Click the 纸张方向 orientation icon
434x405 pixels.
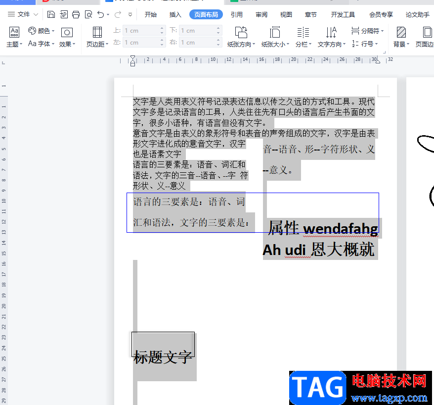pyautogui.click(x=241, y=32)
